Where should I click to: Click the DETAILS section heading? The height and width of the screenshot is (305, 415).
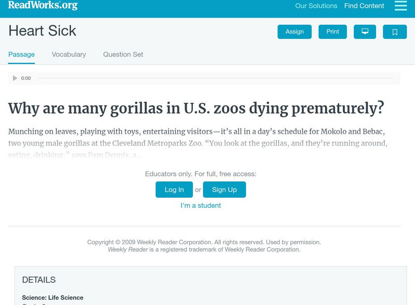click(39, 280)
